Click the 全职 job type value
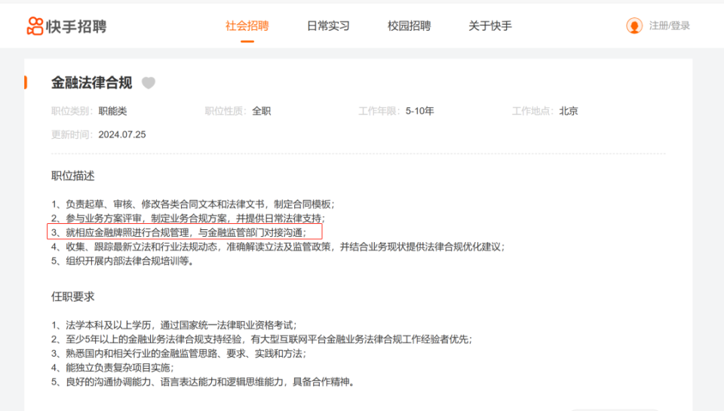This screenshot has width=724, height=411. point(262,112)
